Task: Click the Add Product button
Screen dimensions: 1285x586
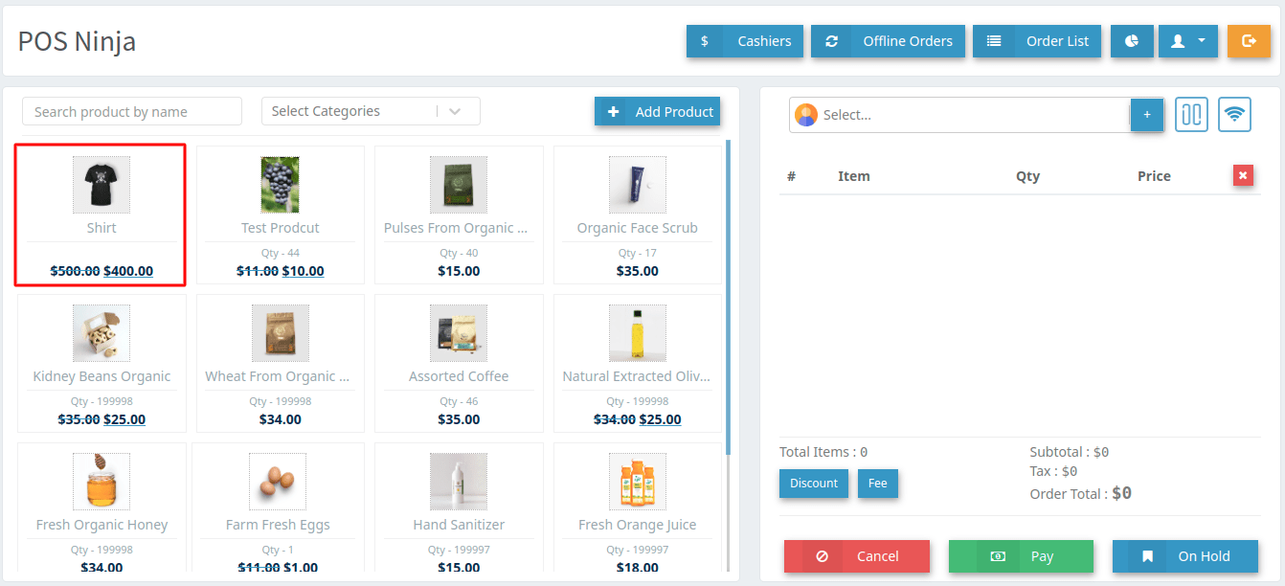Action: (658, 112)
